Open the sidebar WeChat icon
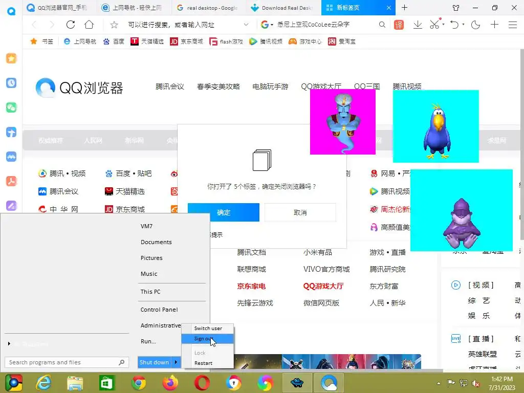The width and height of the screenshot is (524, 393). 11,107
